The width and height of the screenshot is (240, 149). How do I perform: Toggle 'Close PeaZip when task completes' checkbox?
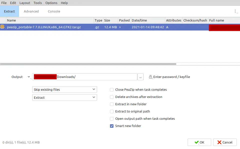(112, 90)
